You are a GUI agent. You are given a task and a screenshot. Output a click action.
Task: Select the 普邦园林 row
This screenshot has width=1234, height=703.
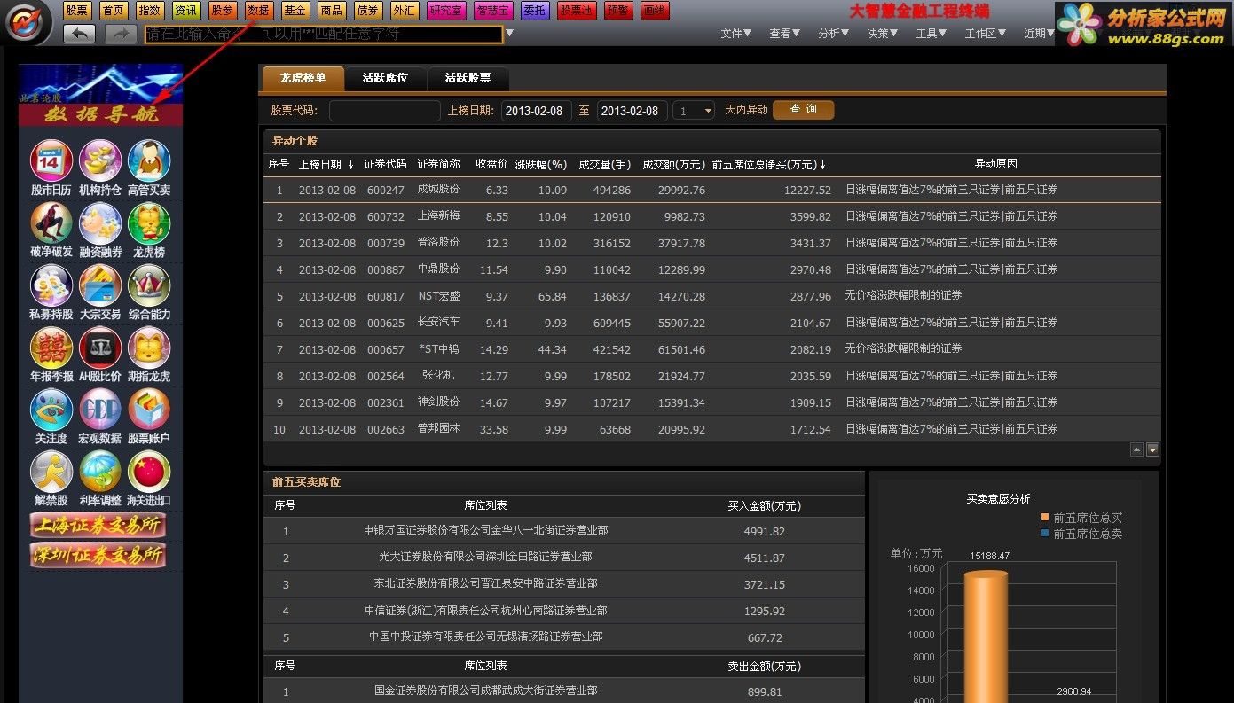(x=711, y=429)
